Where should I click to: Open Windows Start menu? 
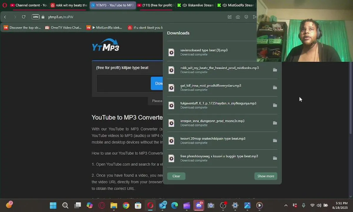[x=53, y=206]
